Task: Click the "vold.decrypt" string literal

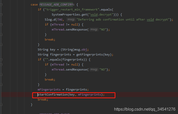Action: click(x=101, y=14)
